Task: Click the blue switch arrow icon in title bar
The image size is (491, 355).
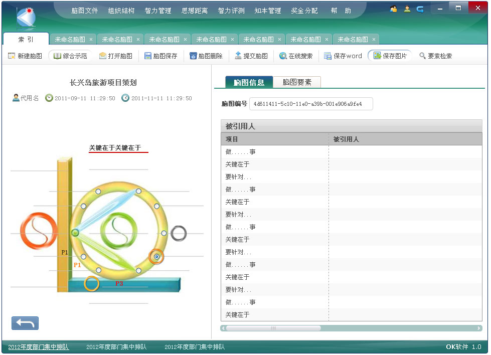Action: (x=420, y=9)
